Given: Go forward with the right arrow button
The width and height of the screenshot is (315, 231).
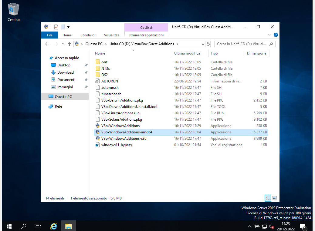Looking at the screenshot, I should (56, 44).
